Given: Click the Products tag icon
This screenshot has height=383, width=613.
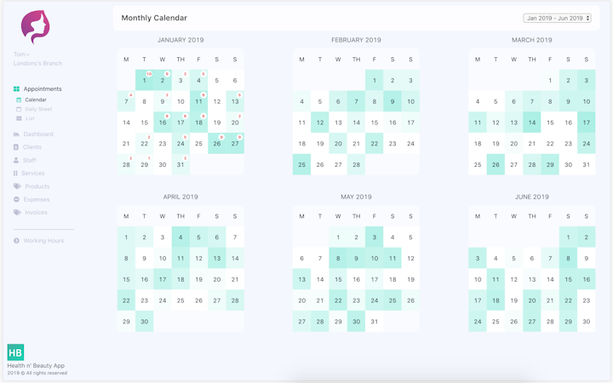Looking at the screenshot, I should (17, 186).
